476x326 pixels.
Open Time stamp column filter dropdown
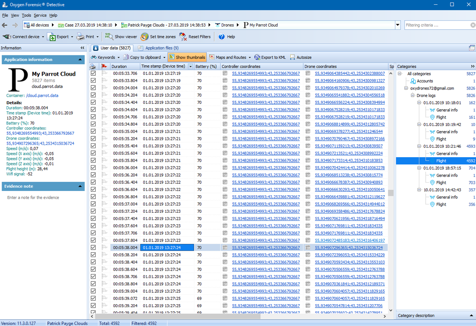pos(191,67)
